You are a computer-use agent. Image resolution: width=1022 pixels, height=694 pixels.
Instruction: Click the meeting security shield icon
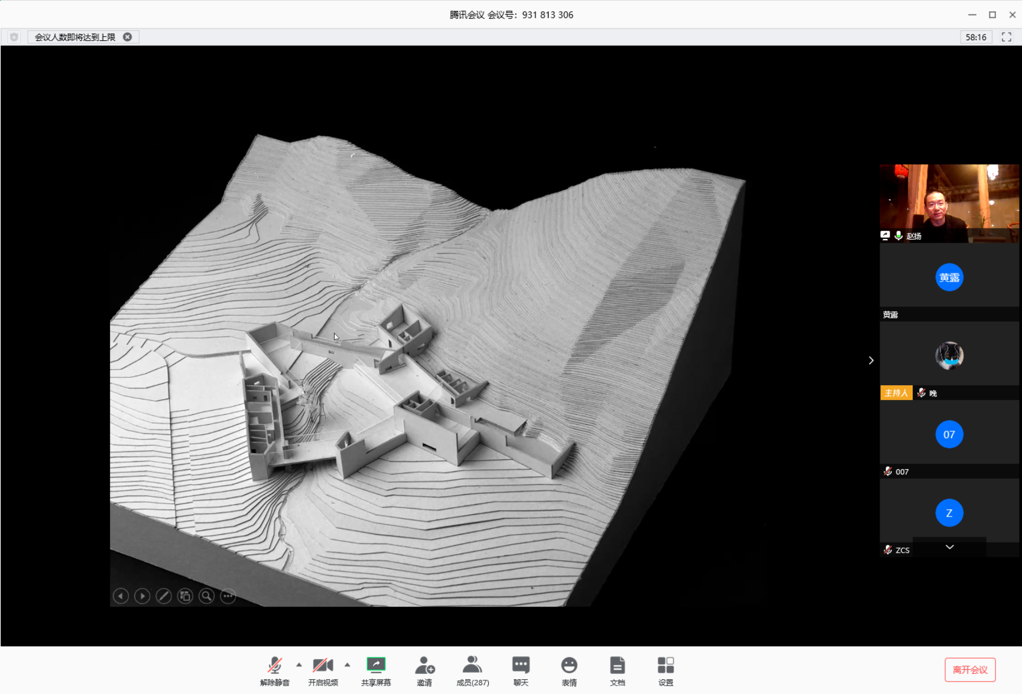14,37
